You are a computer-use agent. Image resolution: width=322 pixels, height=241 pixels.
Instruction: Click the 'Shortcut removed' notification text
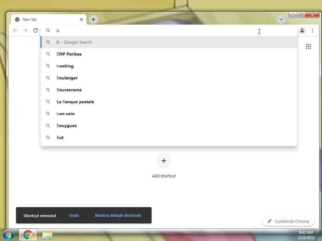click(40, 216)
